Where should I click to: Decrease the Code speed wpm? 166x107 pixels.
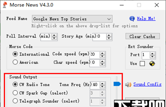[x=102, y=56]
